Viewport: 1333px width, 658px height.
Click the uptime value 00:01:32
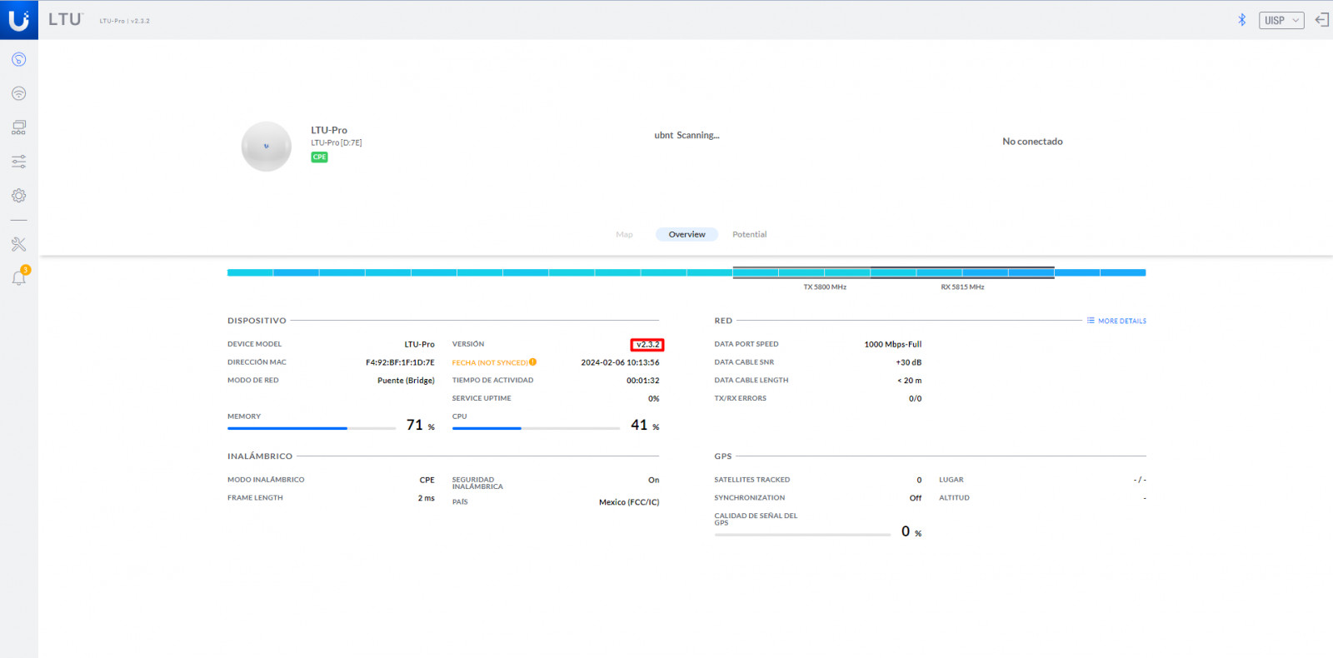tap(643, 381)
